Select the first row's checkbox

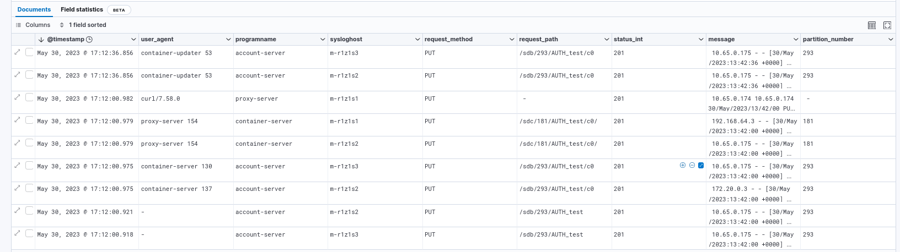[29, 52]
